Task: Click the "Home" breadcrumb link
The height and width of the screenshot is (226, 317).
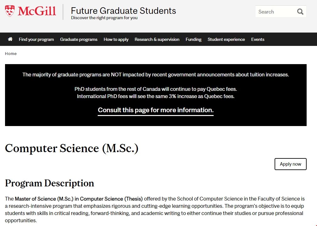Action: [11, 53]
